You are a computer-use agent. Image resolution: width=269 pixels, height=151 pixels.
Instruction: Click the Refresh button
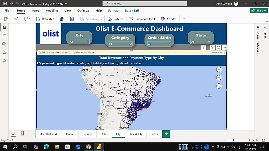point(44,19)
